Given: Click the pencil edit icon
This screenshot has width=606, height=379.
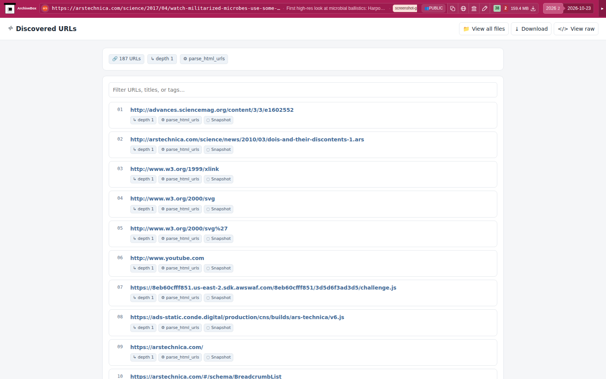Looking at the screenshot, I should [x=484, y=8].
